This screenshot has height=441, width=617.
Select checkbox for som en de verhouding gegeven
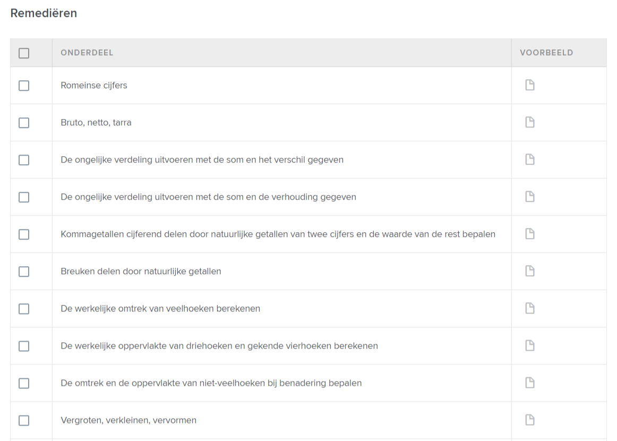pyautogui.click(x=24, y=197)
